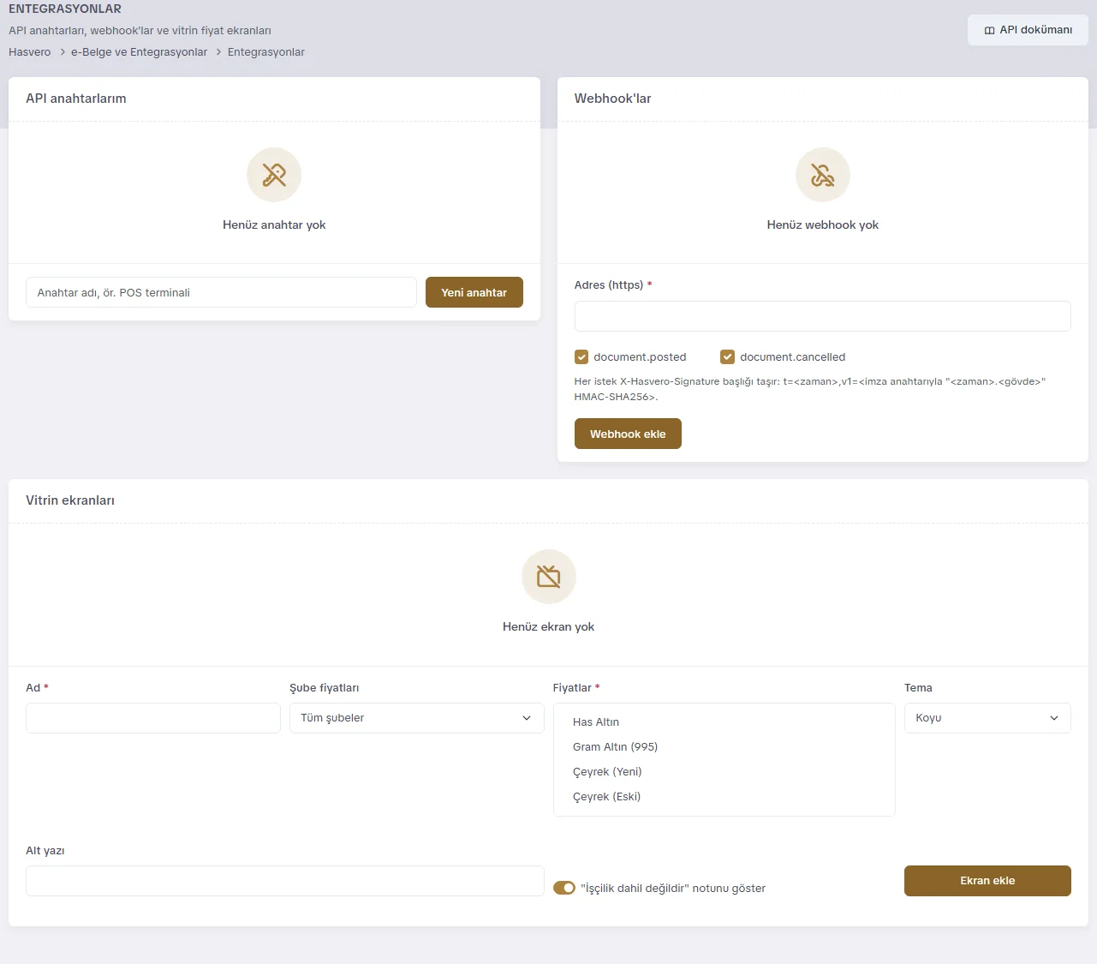Screen dimensions: 1097x964
Task: Open the API dokümanı page
Action: point(1028,30)
